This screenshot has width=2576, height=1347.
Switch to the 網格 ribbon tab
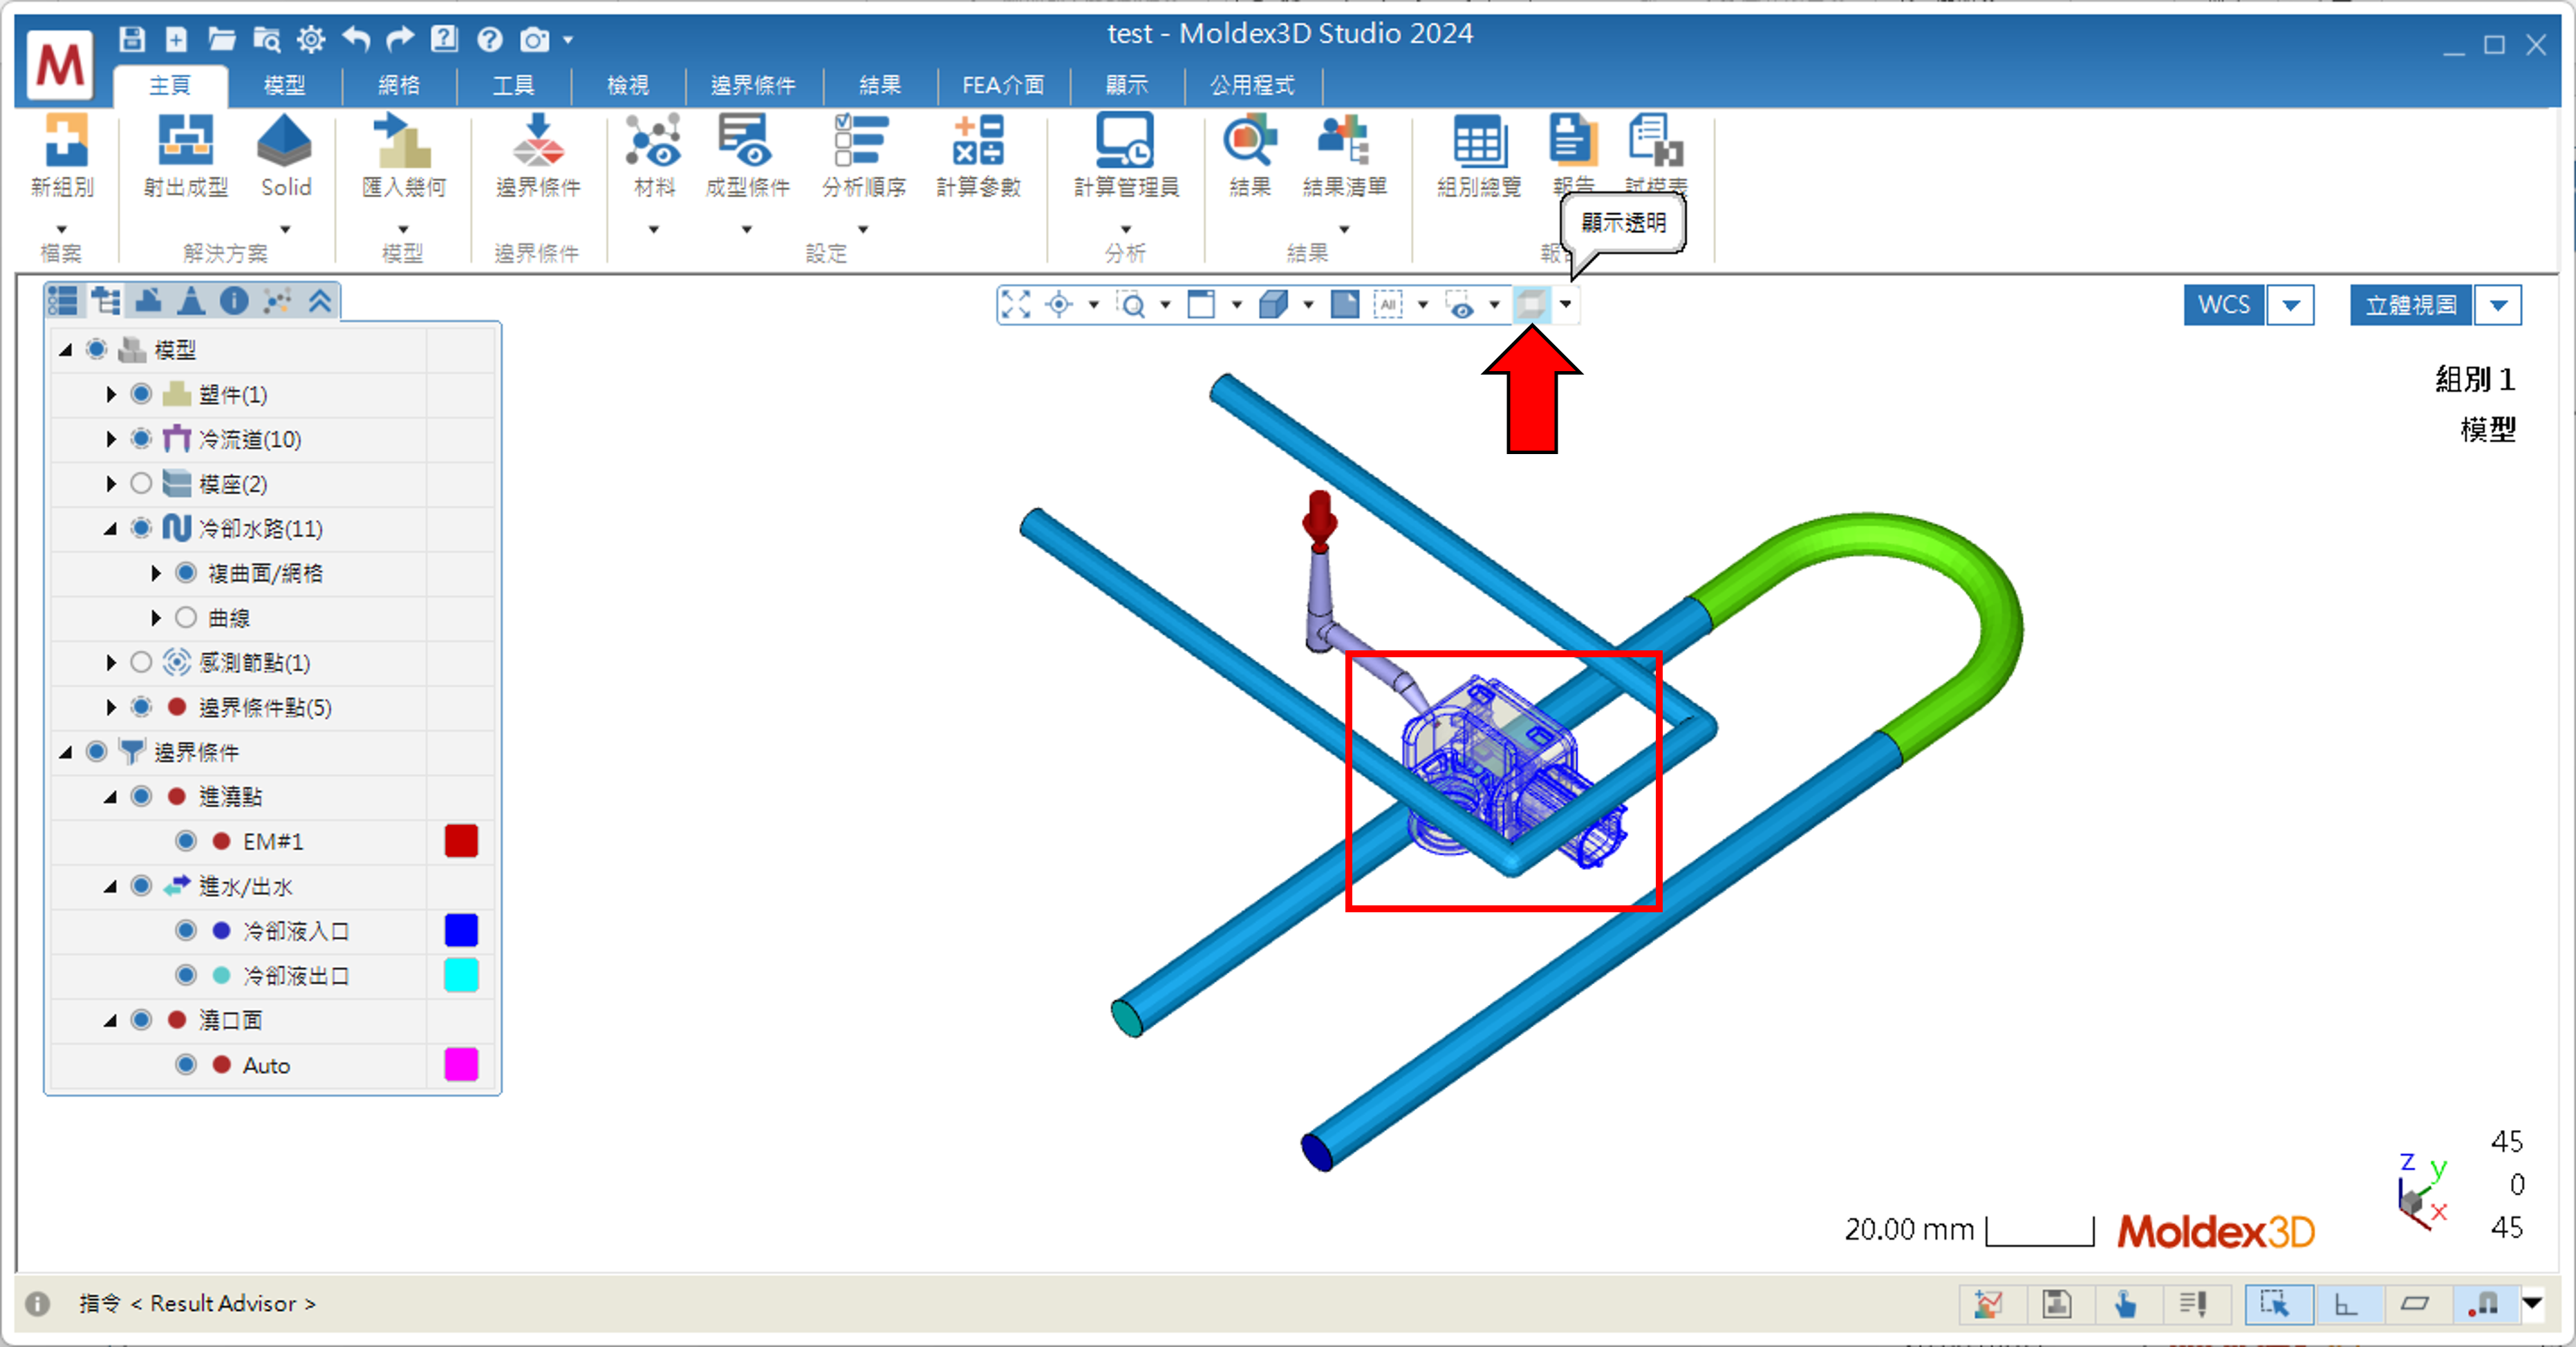pos(399,86)
